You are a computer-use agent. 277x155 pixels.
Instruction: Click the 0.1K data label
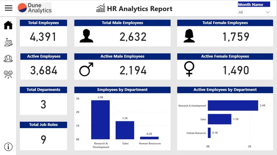click(x=215, y=133)
